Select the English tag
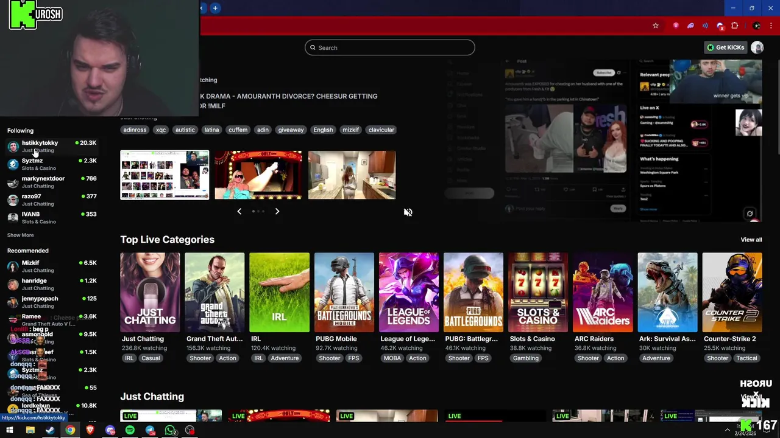780x438 pixels. pyautogui.click(x=323, y=130)
